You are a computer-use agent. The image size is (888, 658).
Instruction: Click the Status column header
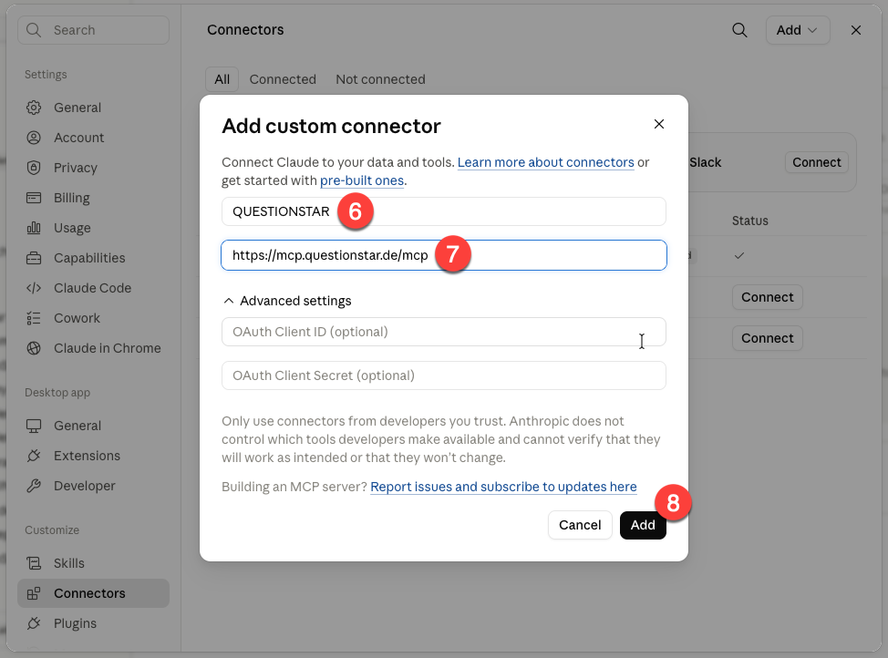[x=749, y=221]
